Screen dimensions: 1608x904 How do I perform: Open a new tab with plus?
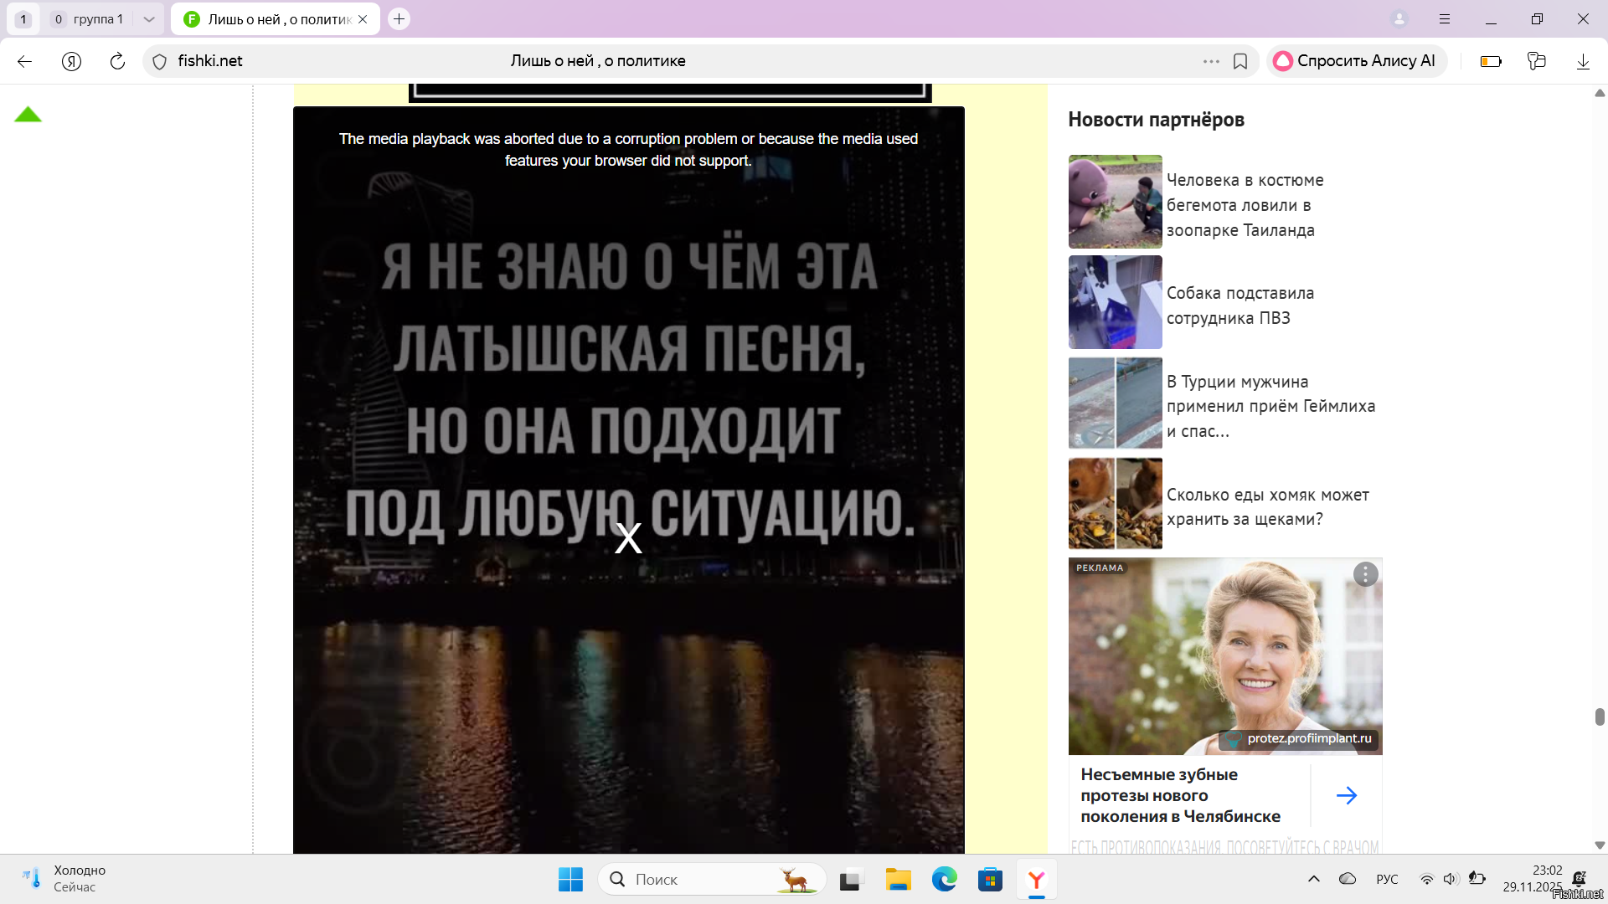399,19
